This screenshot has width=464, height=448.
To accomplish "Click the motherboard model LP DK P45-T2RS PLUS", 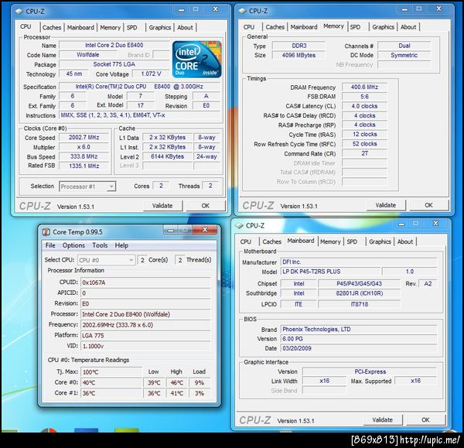I will 330,272.
